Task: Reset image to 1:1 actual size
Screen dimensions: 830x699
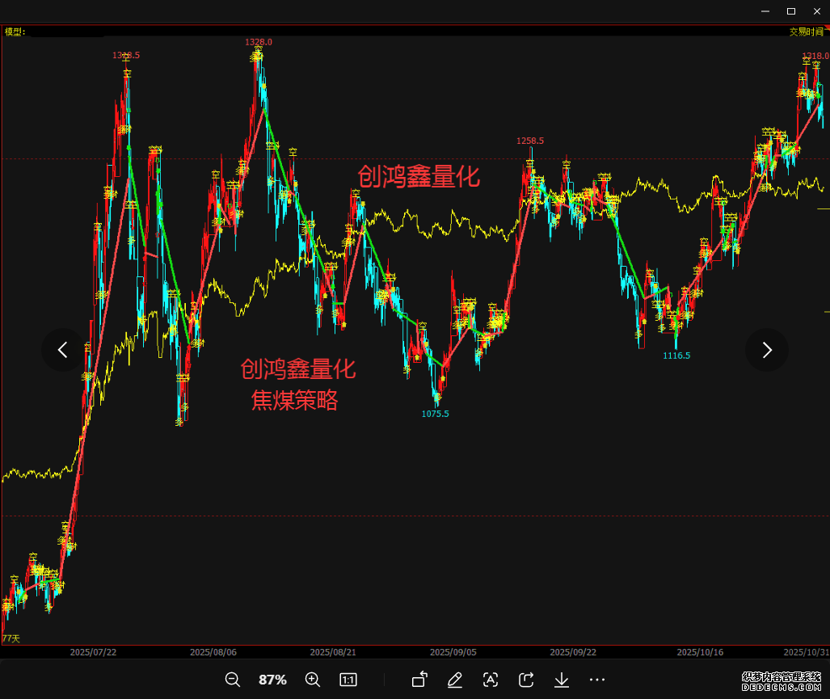Action: pyautogui.click(x=348, y=680)
